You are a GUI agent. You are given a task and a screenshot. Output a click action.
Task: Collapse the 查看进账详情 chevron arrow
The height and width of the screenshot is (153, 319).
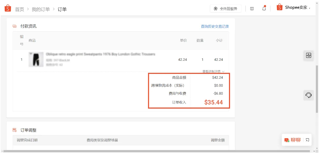[223, 71]
